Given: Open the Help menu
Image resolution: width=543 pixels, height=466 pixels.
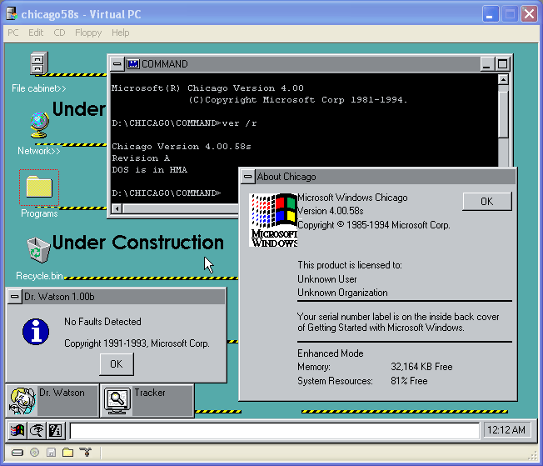Looking at the screenshot, I should click(120, 33).
